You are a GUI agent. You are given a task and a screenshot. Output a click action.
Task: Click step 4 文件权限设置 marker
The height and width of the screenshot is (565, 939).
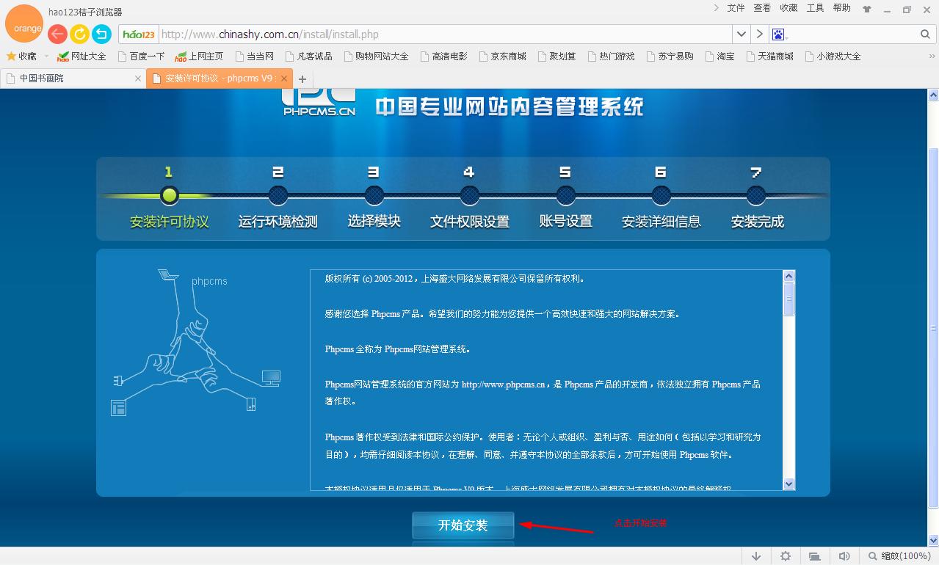[x=470, y=195]
